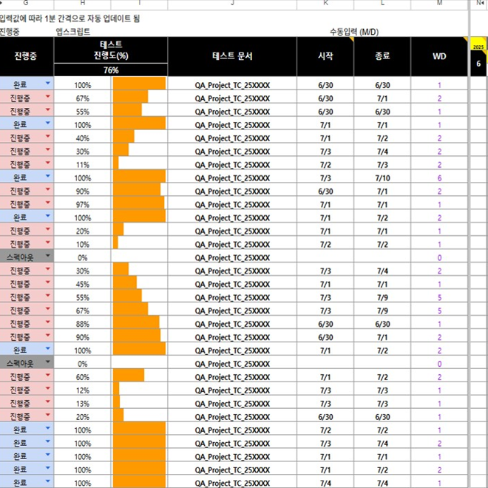Screen dimensions: 488x488
Task: Open status dropdown in the 60% row
Action: (47, 375)
